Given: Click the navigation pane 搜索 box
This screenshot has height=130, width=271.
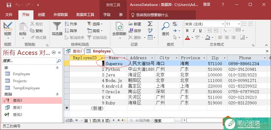Looking at the screenshot, I should coord(29,61).
